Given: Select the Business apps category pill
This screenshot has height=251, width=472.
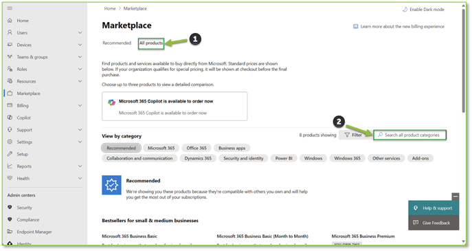Looking at the screenshot, I should pos(232,148).
